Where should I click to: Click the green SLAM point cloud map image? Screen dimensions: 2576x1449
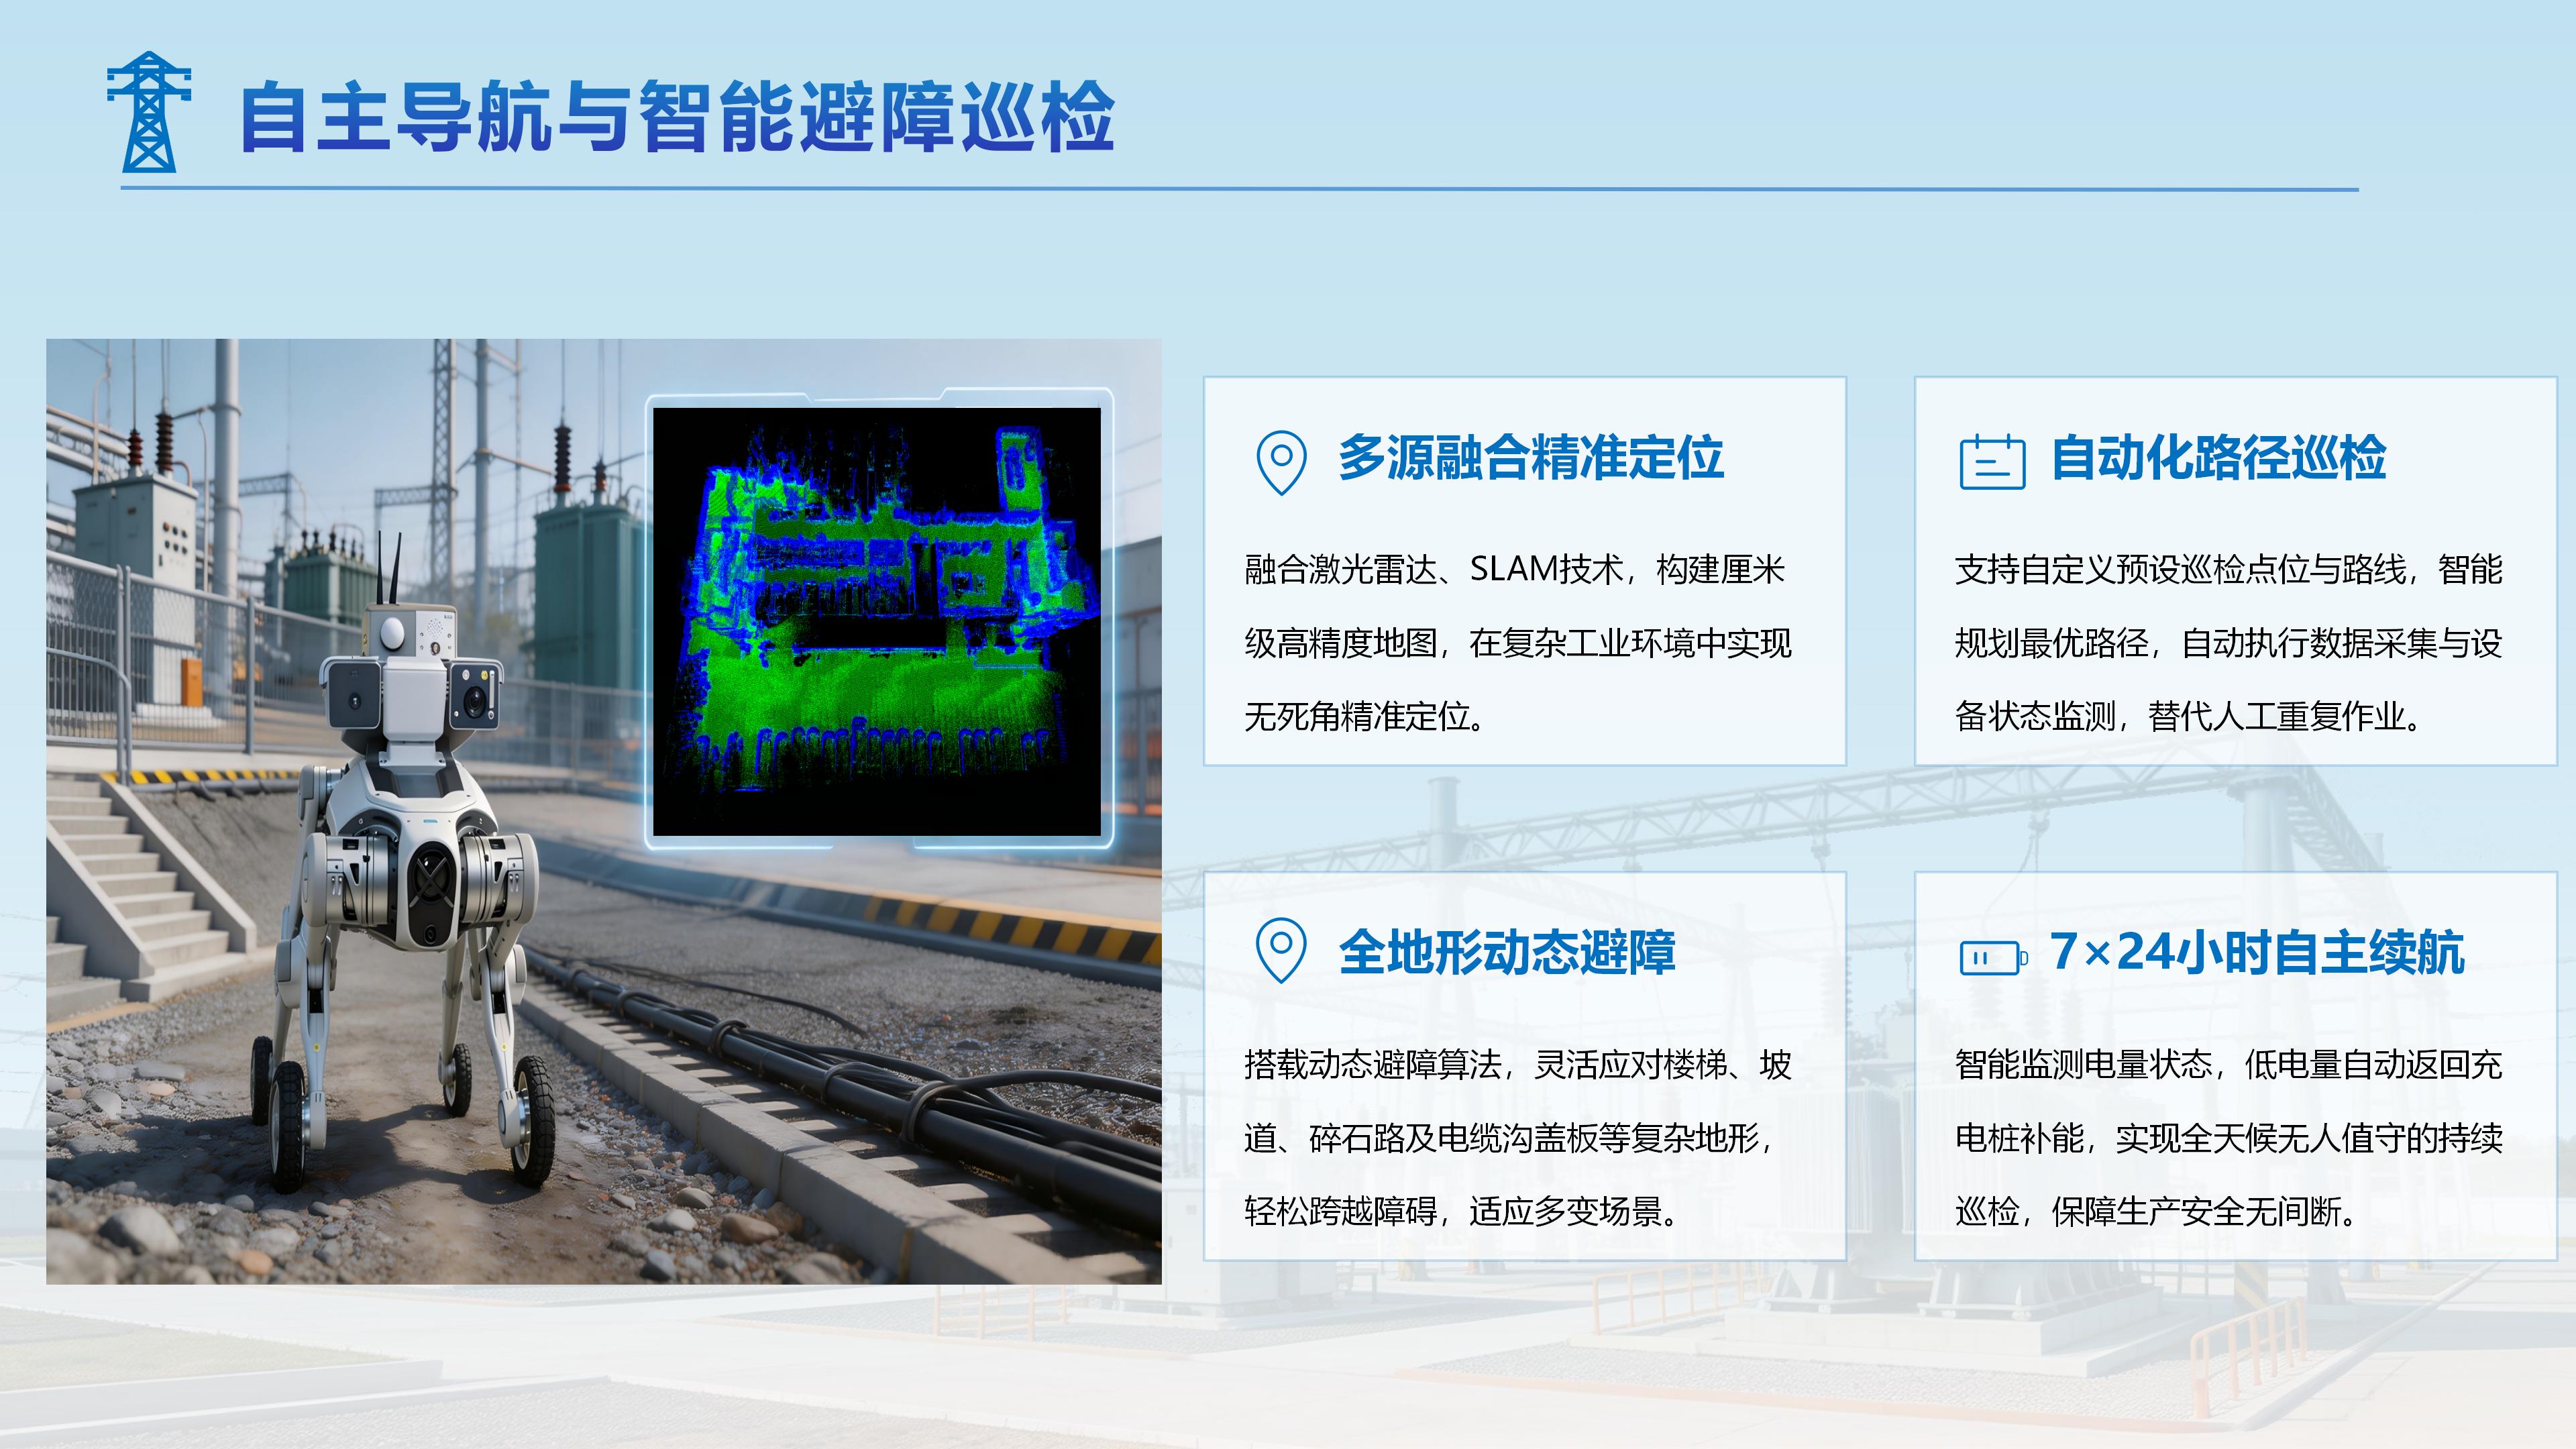(877, 621)
